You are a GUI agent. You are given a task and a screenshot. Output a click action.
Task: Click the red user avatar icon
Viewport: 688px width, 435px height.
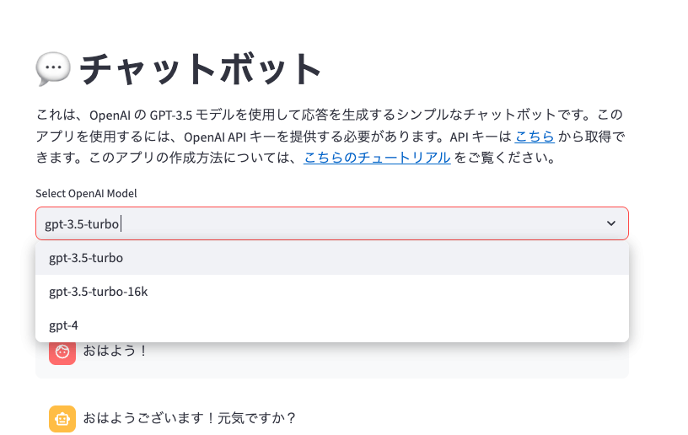click(62, 352)
